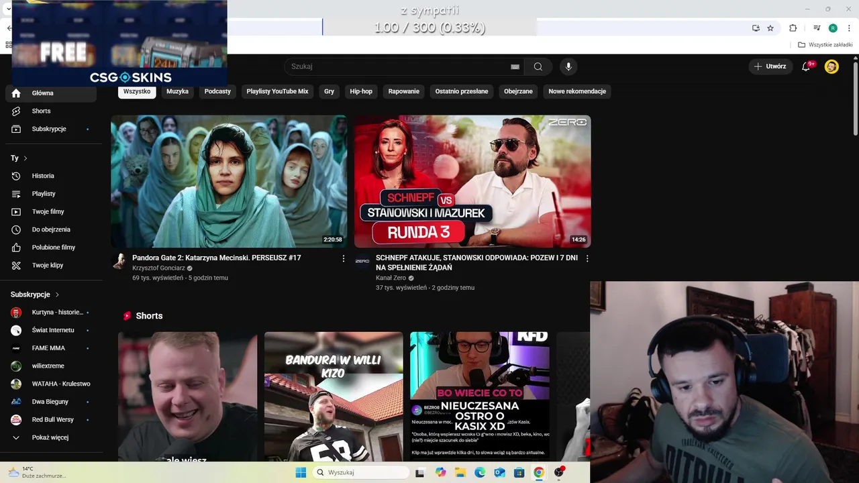
Task: Select the Ostatnio przesłane chip
Action: pos(462,91)
